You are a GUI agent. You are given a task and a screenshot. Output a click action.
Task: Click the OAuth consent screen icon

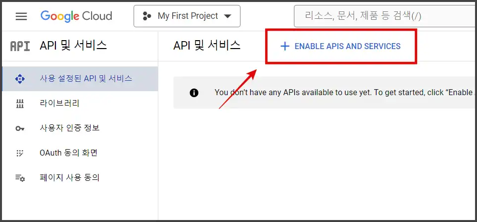point(19,153)
